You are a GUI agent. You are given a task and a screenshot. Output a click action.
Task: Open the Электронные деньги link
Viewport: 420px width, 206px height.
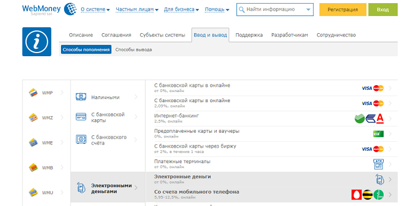(182, 177)
